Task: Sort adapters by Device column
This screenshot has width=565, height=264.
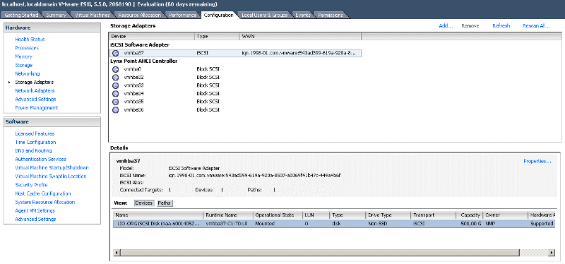Action: (152, 37)
